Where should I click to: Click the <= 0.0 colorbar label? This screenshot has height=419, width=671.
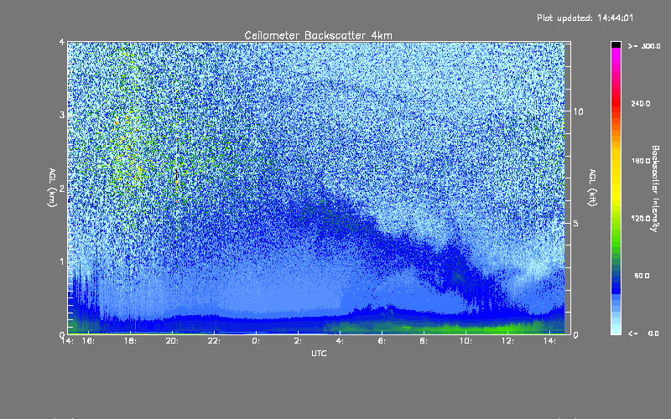(x=644, y=334)
